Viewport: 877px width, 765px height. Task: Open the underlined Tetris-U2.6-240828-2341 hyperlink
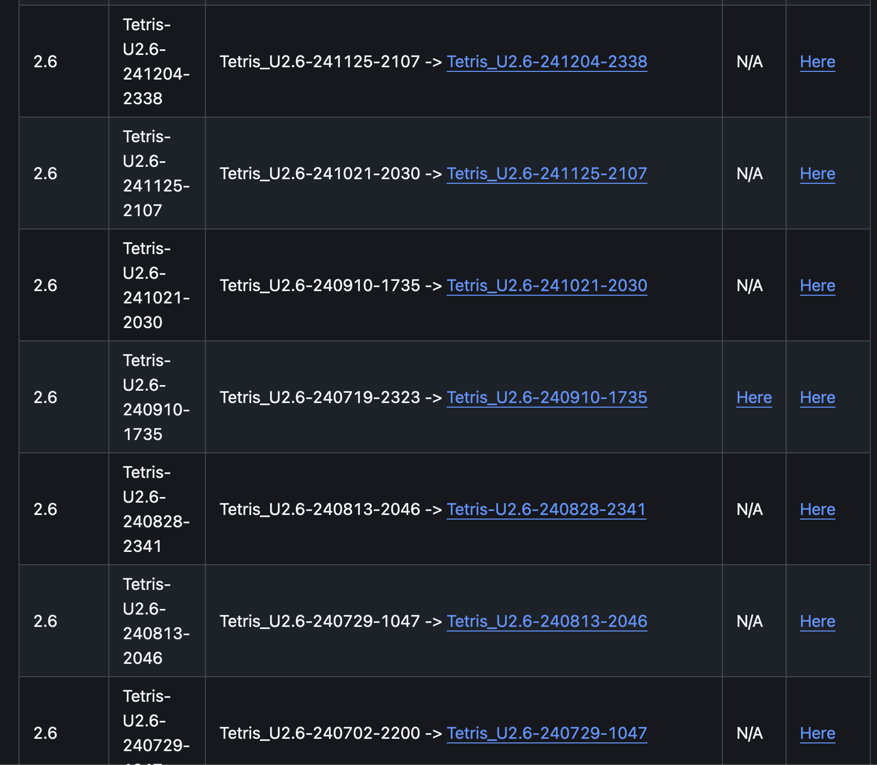coord(546,509)
